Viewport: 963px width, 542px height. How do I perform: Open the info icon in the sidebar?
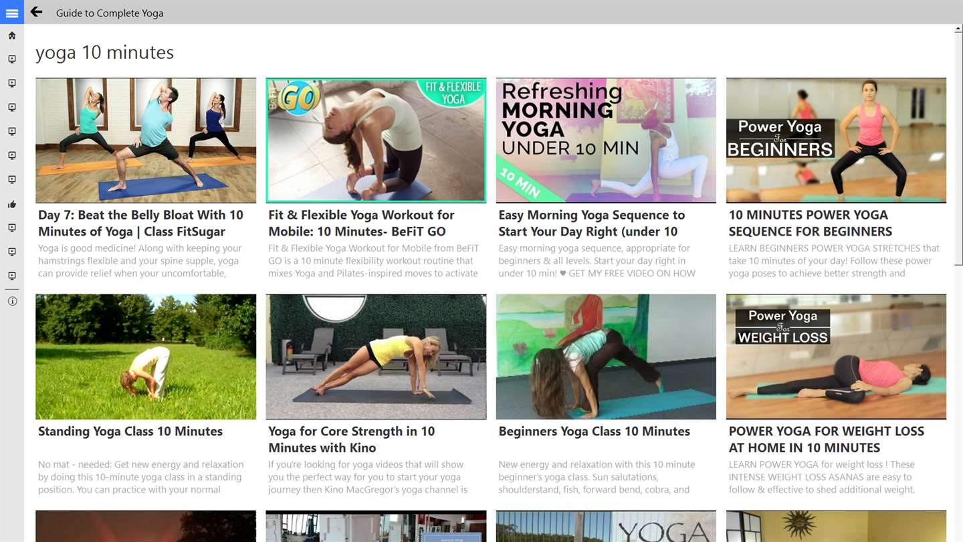click(x=12, y=301)
